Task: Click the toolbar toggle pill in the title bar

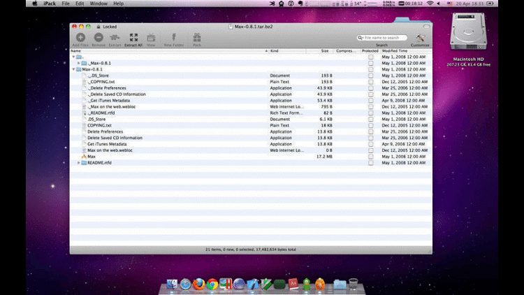Action: pos(426,27)
